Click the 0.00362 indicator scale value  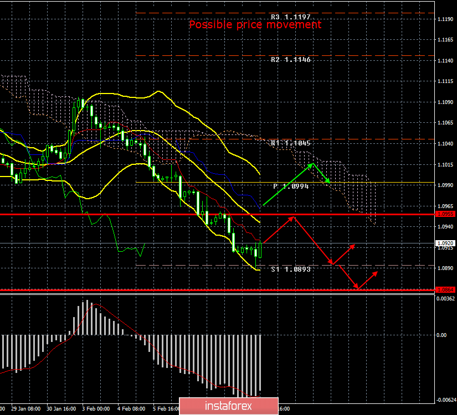[445, 299]
